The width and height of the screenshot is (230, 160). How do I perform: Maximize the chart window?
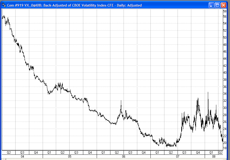point(217,5)
